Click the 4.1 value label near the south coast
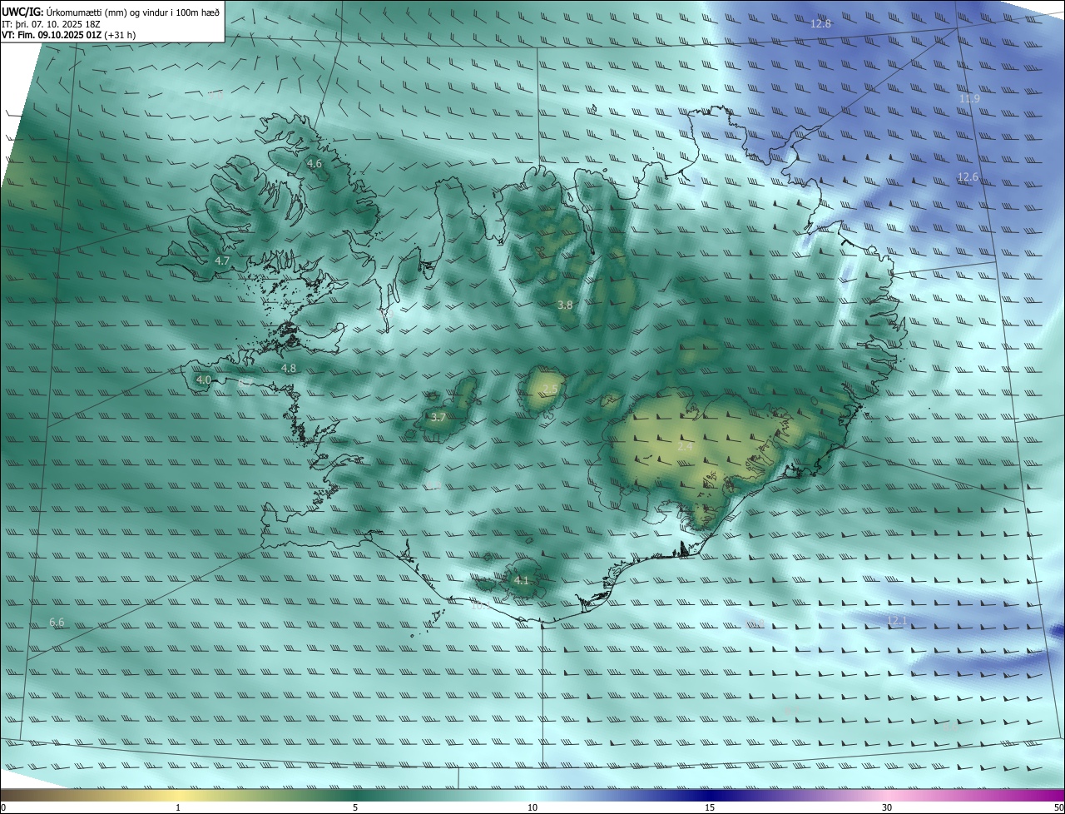 point(522,580)
